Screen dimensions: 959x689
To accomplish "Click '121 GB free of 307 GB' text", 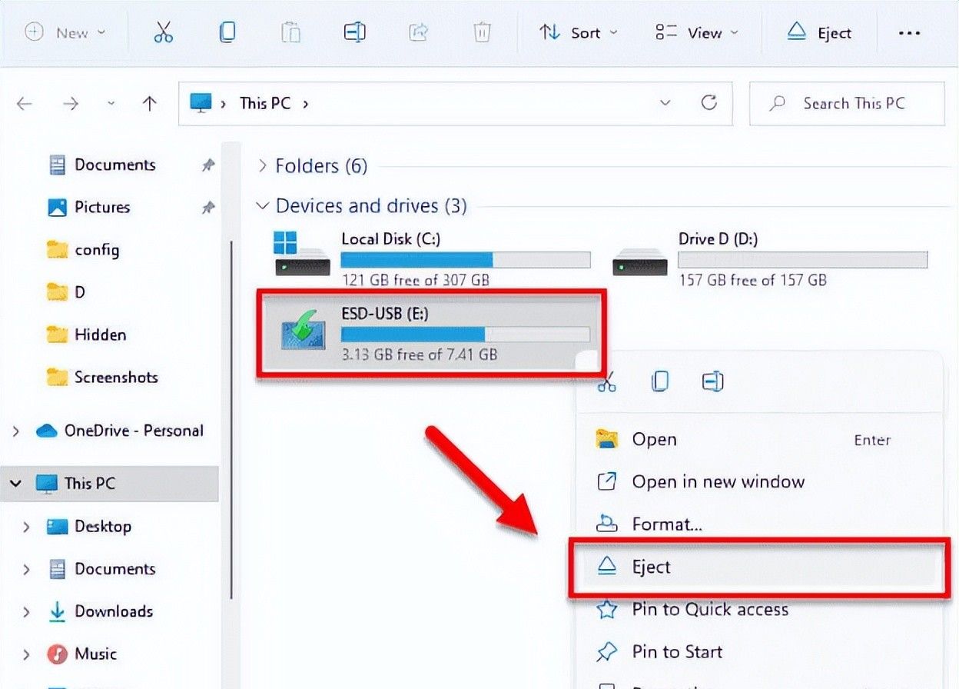I will click(415, 281).
